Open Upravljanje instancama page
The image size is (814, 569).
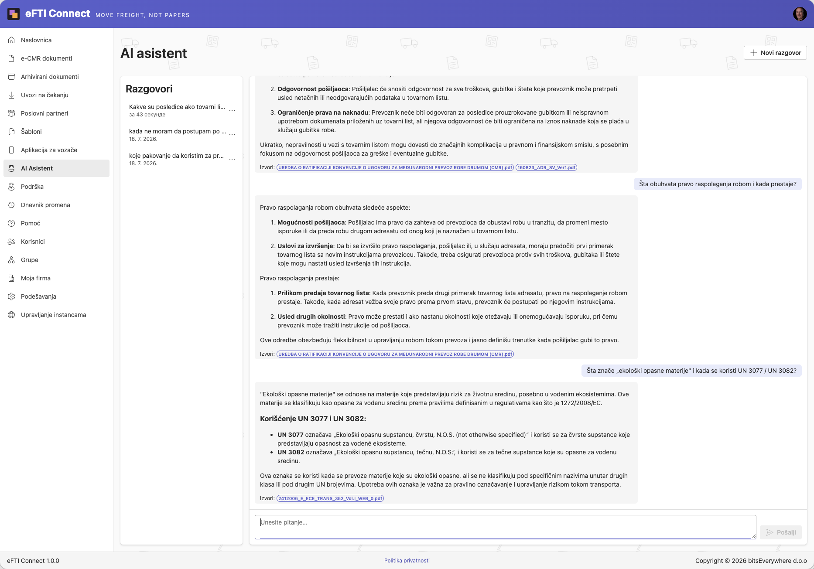click(56, 315)
